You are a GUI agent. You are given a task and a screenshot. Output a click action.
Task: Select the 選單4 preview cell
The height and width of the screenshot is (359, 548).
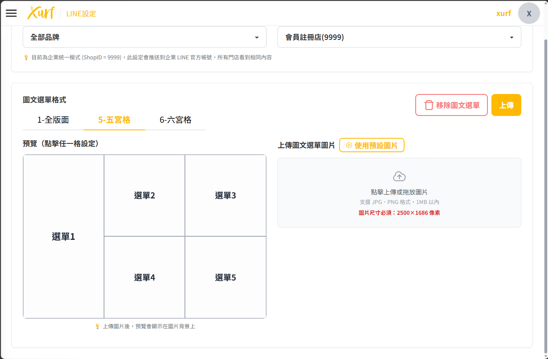145,277
